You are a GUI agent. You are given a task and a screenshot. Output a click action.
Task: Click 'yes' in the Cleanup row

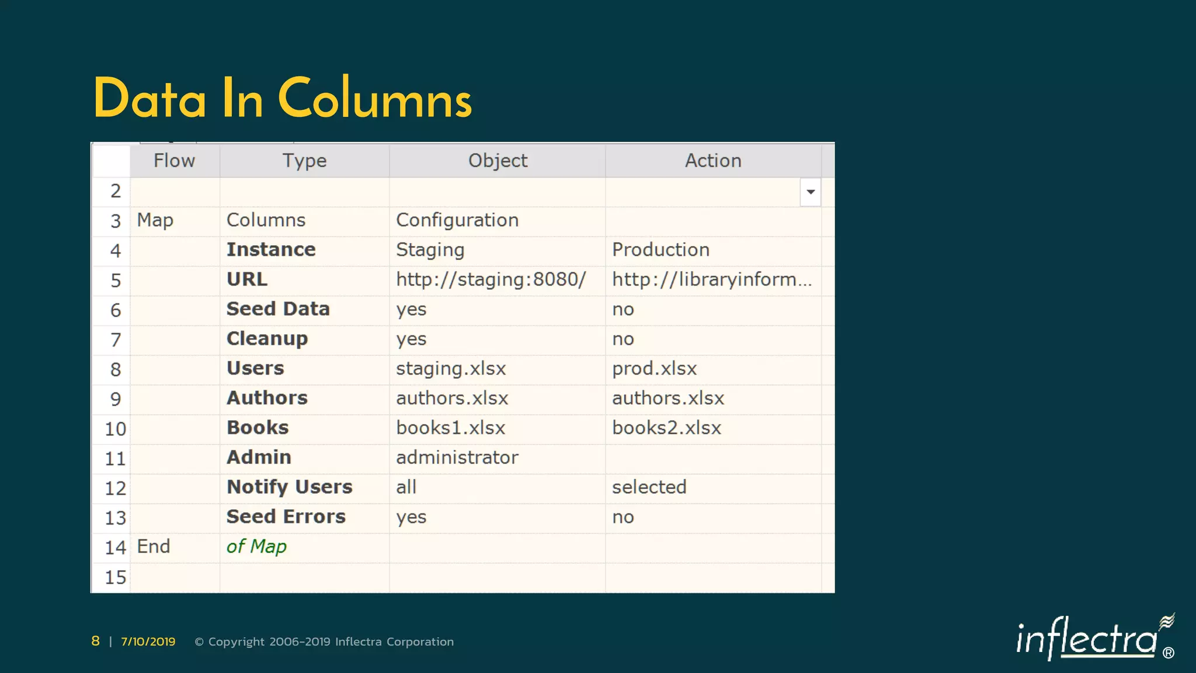(x=498, y=340)
